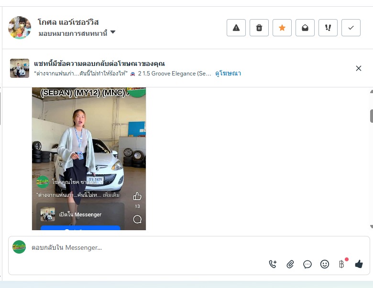
Task: Click the chat scrollbar down arrow
Action: point(372,227)
